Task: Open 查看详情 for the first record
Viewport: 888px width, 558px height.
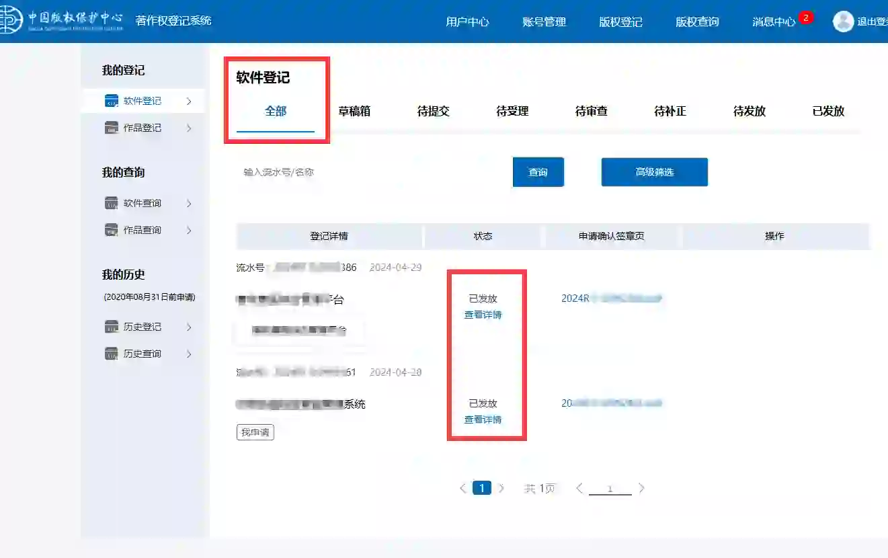Action: (483, 314)
